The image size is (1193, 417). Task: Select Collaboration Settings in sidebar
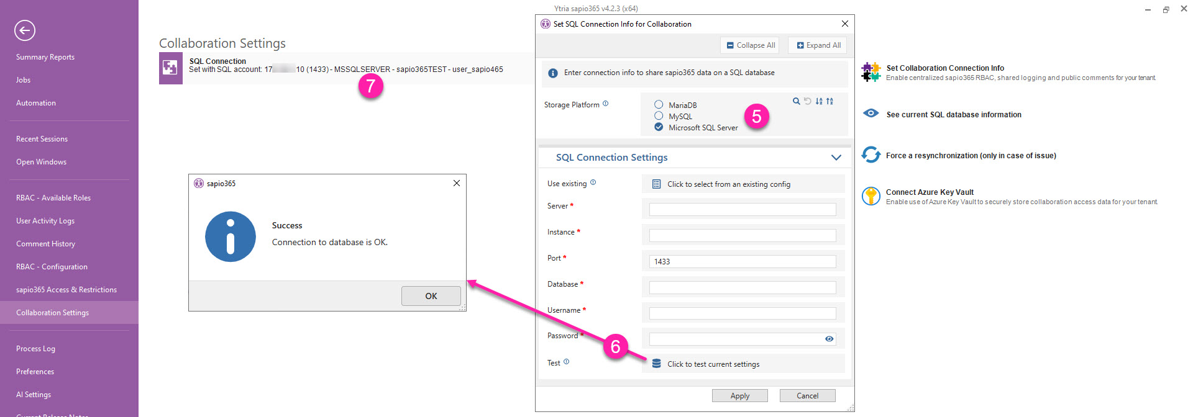69,313
